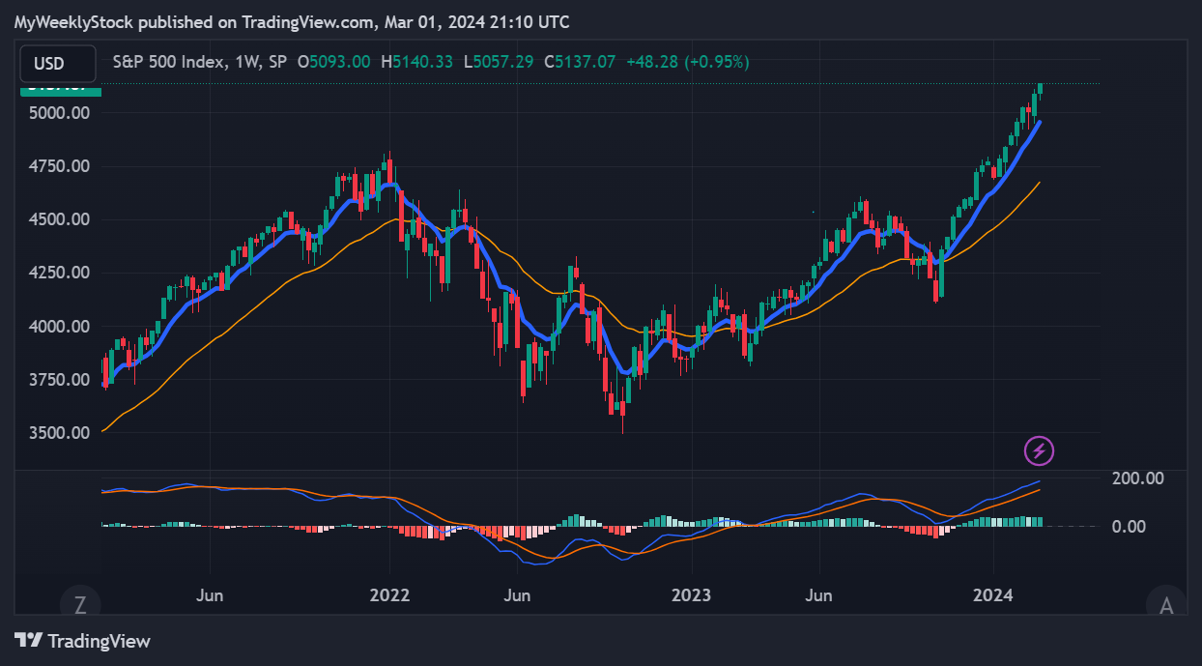This screenshot has height=666, width=1202.
Task: Click the 5000.00 price axis label
Action: (60, 113)
